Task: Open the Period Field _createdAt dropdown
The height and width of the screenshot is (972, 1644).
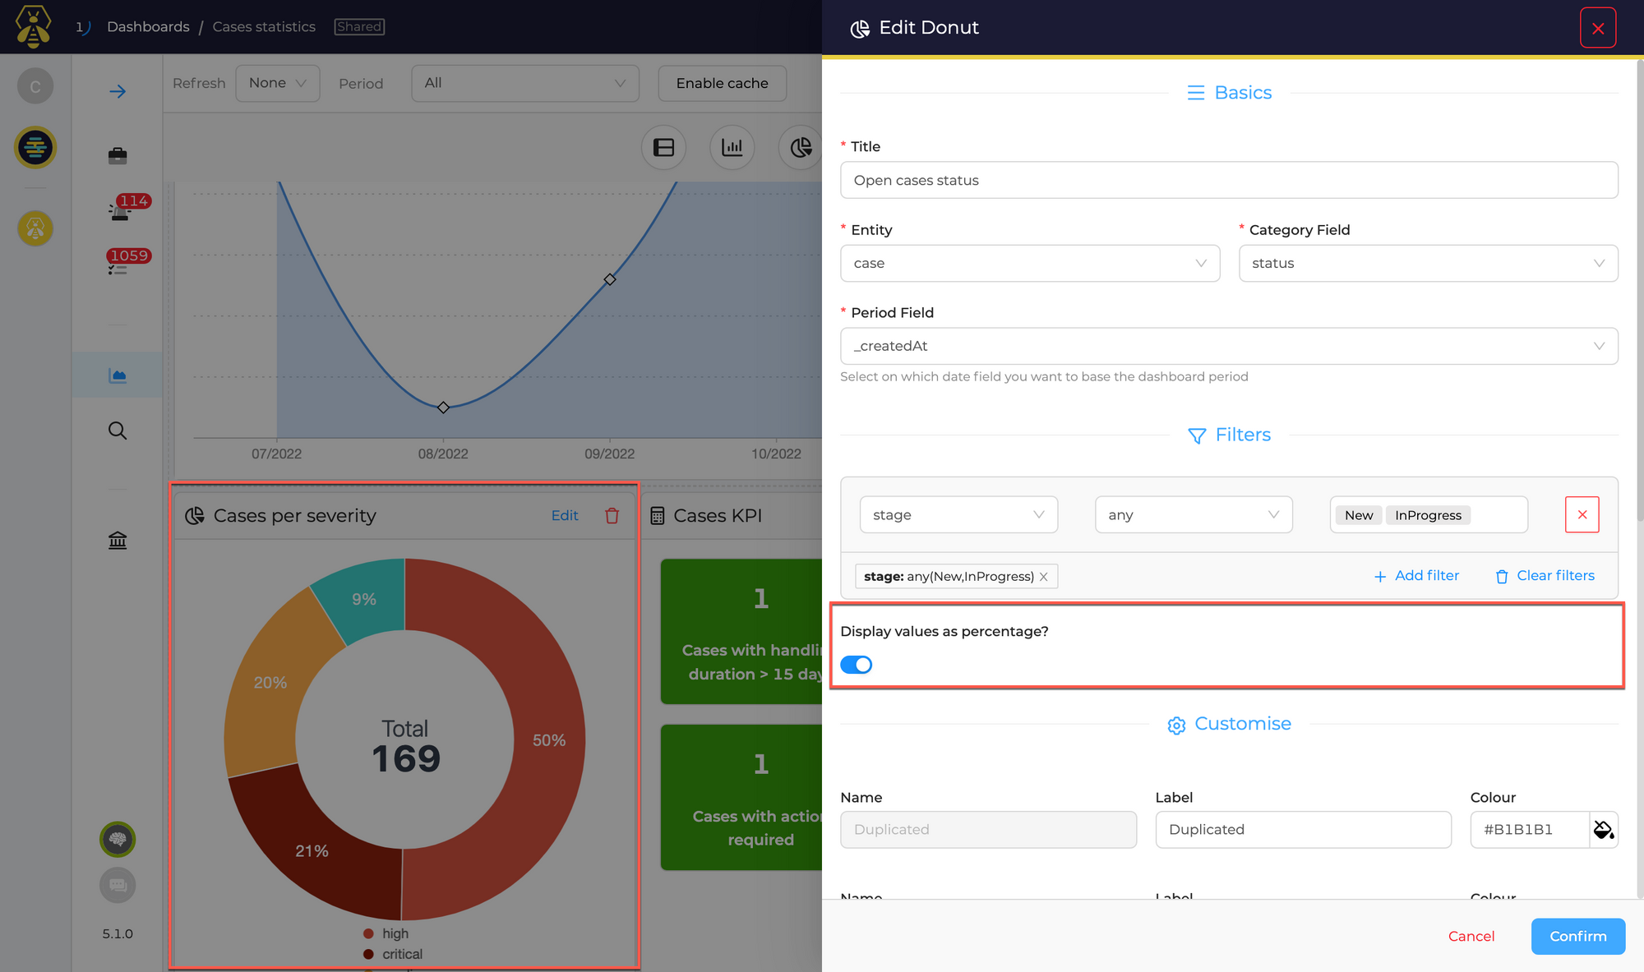Action: 1228,347
